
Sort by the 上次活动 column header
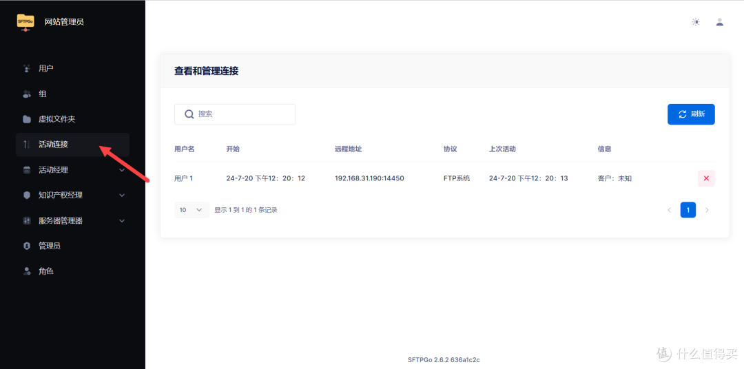coord(502,149)
